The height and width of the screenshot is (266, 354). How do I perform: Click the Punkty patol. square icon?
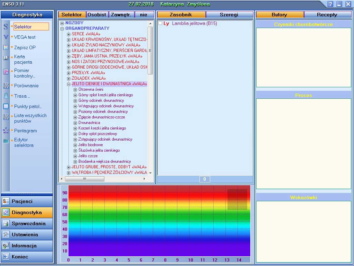coord(6,106)
